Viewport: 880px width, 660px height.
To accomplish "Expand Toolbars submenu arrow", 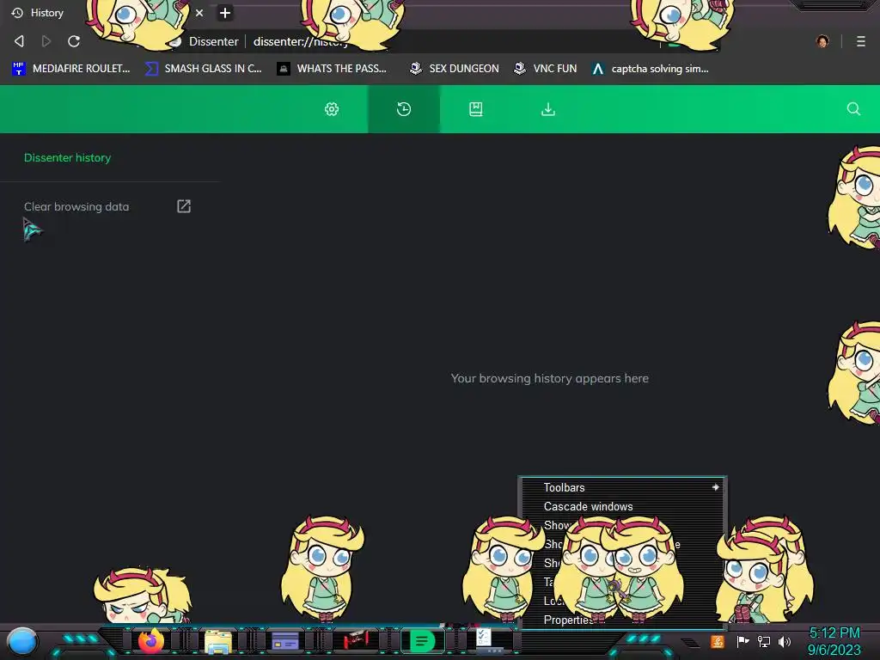I will (715, 487).
